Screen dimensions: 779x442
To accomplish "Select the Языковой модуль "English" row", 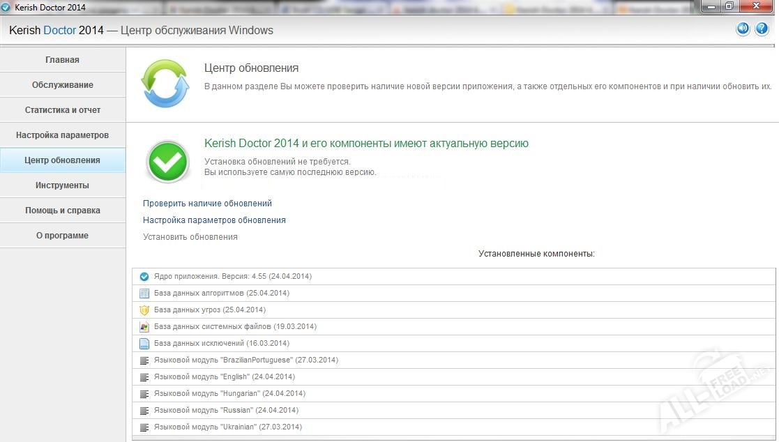I will tap(201, 376).
